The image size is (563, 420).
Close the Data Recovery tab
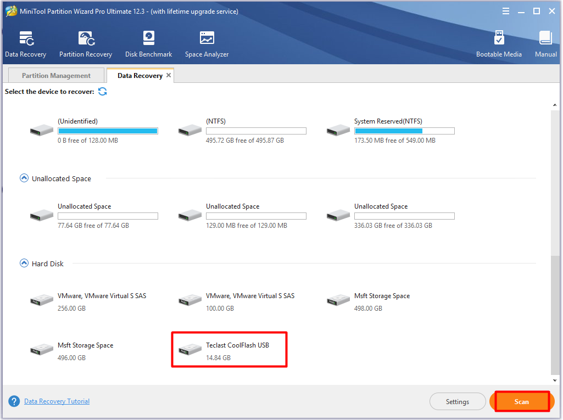pos(169,75)
